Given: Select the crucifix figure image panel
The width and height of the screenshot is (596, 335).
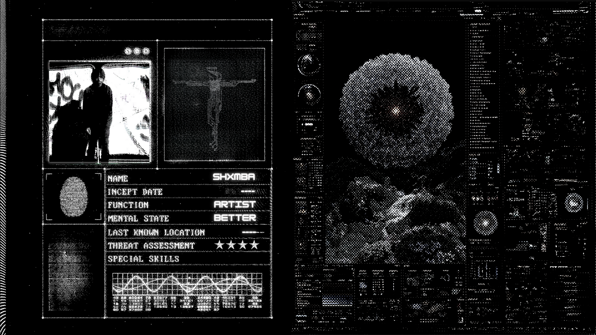Looking at the screenshot, I should point(214,105).
